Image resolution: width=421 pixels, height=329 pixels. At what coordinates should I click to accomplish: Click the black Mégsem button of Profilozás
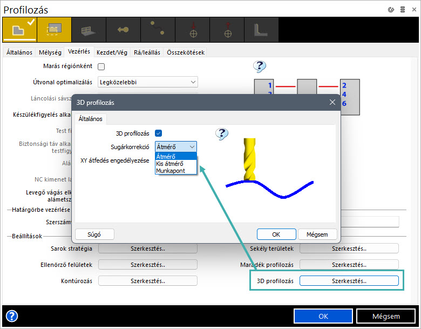click(386, 316)
